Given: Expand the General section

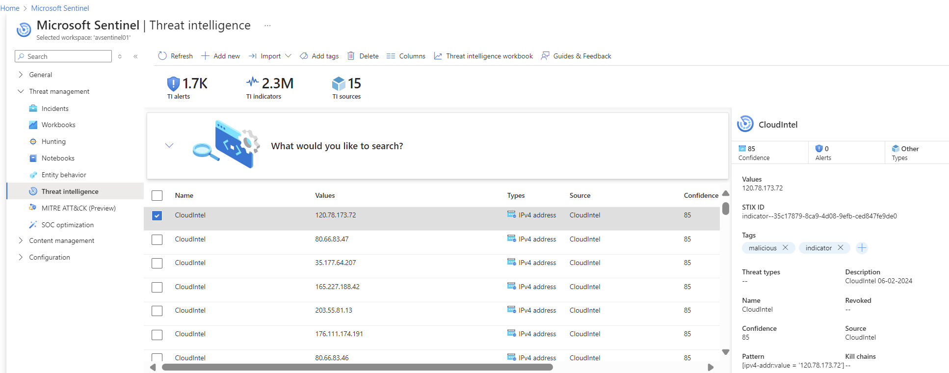Looking at the screenshot, I should (x=21, y=75).
